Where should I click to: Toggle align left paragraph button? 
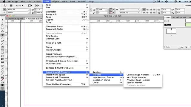pos(144,10)
